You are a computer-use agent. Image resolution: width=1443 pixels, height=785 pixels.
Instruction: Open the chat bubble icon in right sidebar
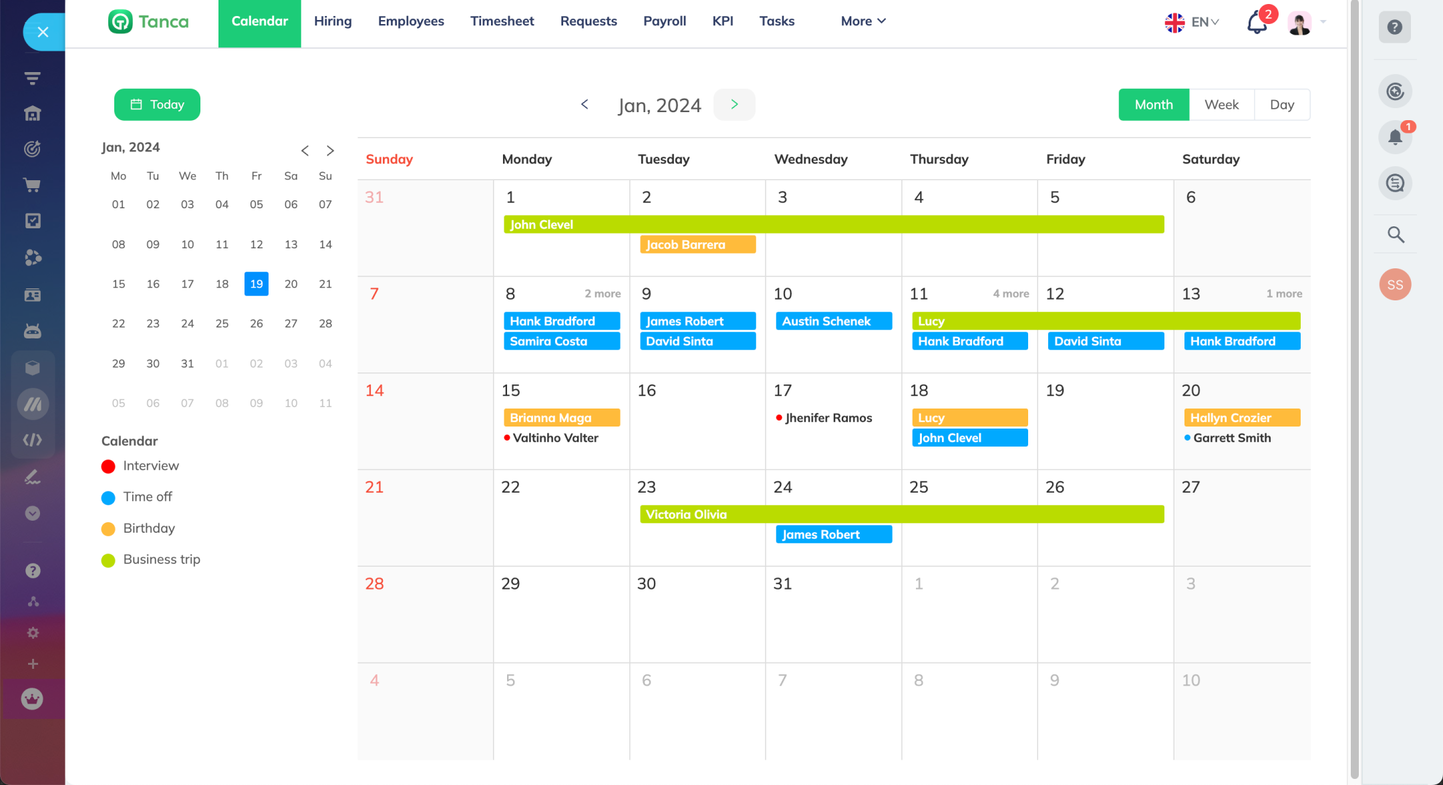click(1395, 183)
